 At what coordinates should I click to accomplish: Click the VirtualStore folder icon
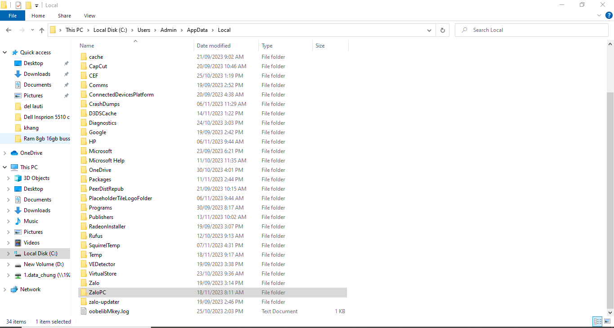(x=84, y=274)
